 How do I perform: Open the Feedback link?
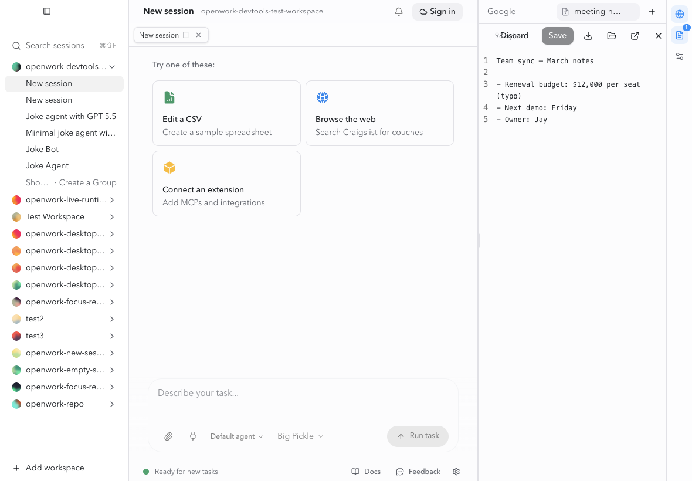[x=418, y=472]
